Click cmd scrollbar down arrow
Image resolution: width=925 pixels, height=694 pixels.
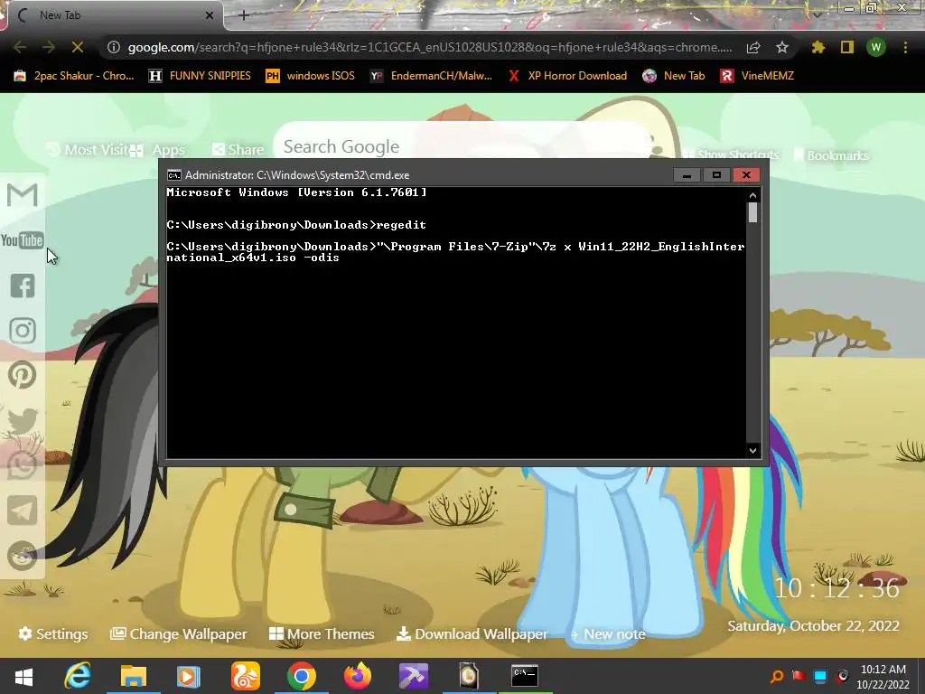[x=752, y=450]
